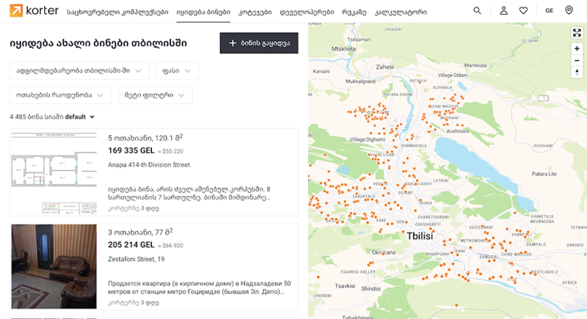Open the search magnifier icon
Viewport: 587px width, 319px height.
click(x=478, y=11)
